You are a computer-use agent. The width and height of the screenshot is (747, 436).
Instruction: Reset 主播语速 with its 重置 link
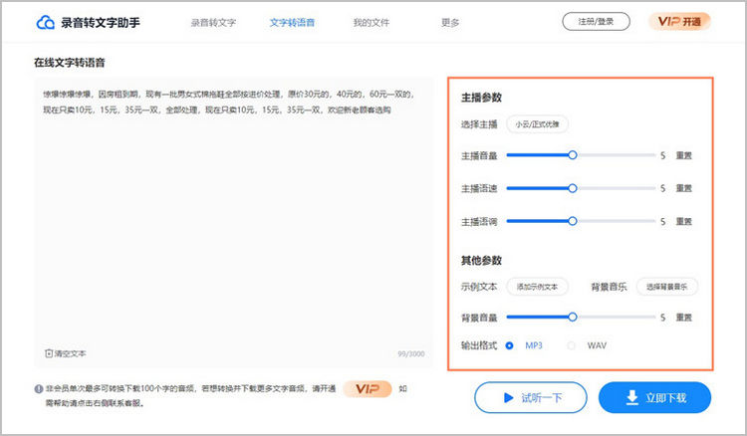click(683, 188)
